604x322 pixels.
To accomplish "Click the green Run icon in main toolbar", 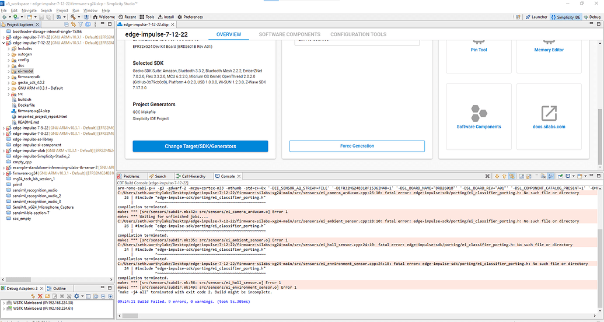I will coord(15,17).
